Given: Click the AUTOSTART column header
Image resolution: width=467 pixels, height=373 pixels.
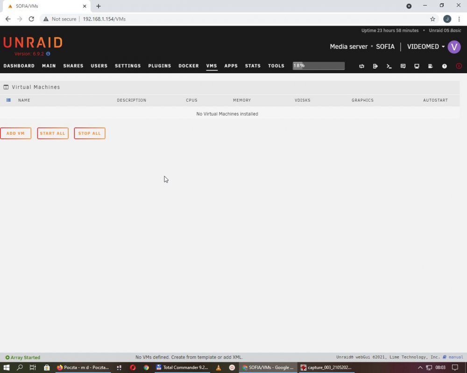Looking at the screenshot, I should (x=435, y=100).
